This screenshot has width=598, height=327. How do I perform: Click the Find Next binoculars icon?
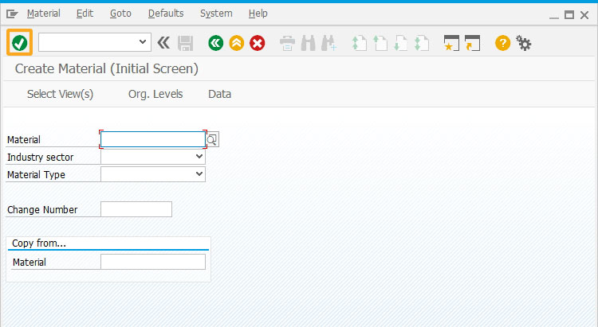pyautogui.click(x=329, y=43)
